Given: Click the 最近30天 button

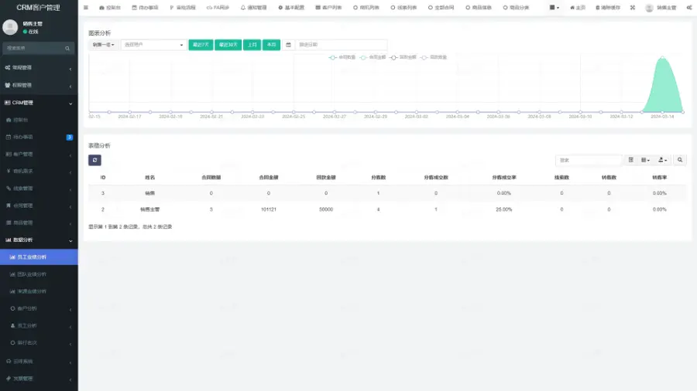Looking at the screenshot, I should [x=228, y=45].
